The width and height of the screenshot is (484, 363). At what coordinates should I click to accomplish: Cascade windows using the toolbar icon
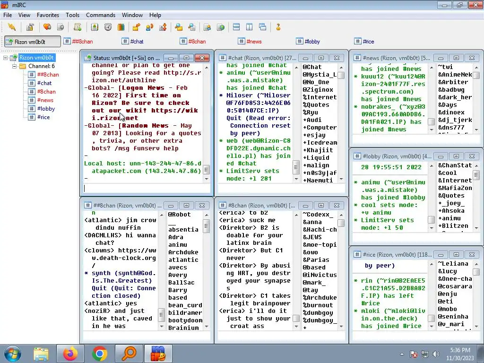(263, 27)
